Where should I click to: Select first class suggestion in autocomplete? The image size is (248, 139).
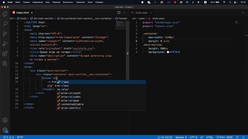point(101,82)
